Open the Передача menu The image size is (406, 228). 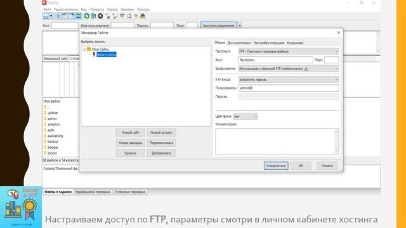point(96,9)
